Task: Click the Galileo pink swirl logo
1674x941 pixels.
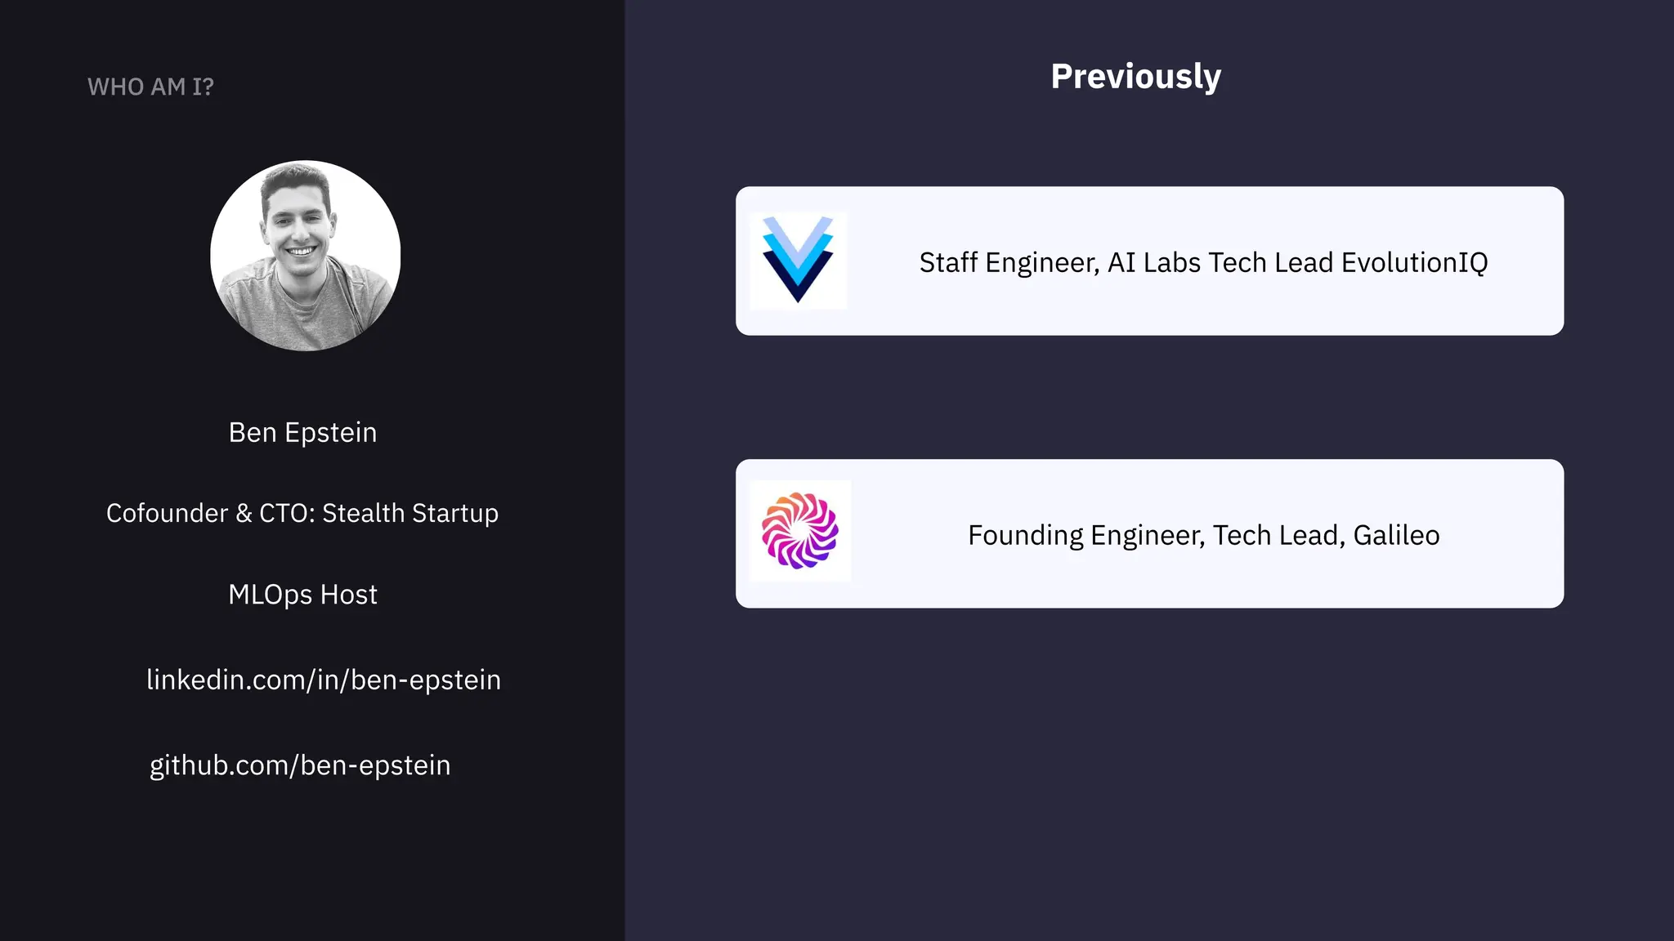Action: (x=800, y=531)
